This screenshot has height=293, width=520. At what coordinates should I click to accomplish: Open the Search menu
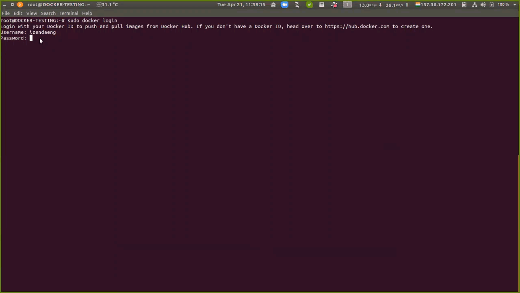pyautogui.click(x=48, y=13)
